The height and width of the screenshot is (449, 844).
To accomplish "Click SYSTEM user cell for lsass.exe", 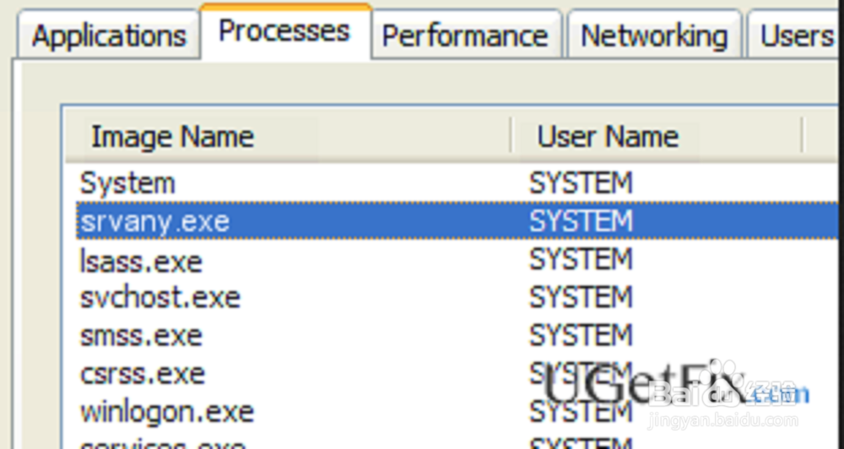I will pyautogui.click(x=581, y=259).
